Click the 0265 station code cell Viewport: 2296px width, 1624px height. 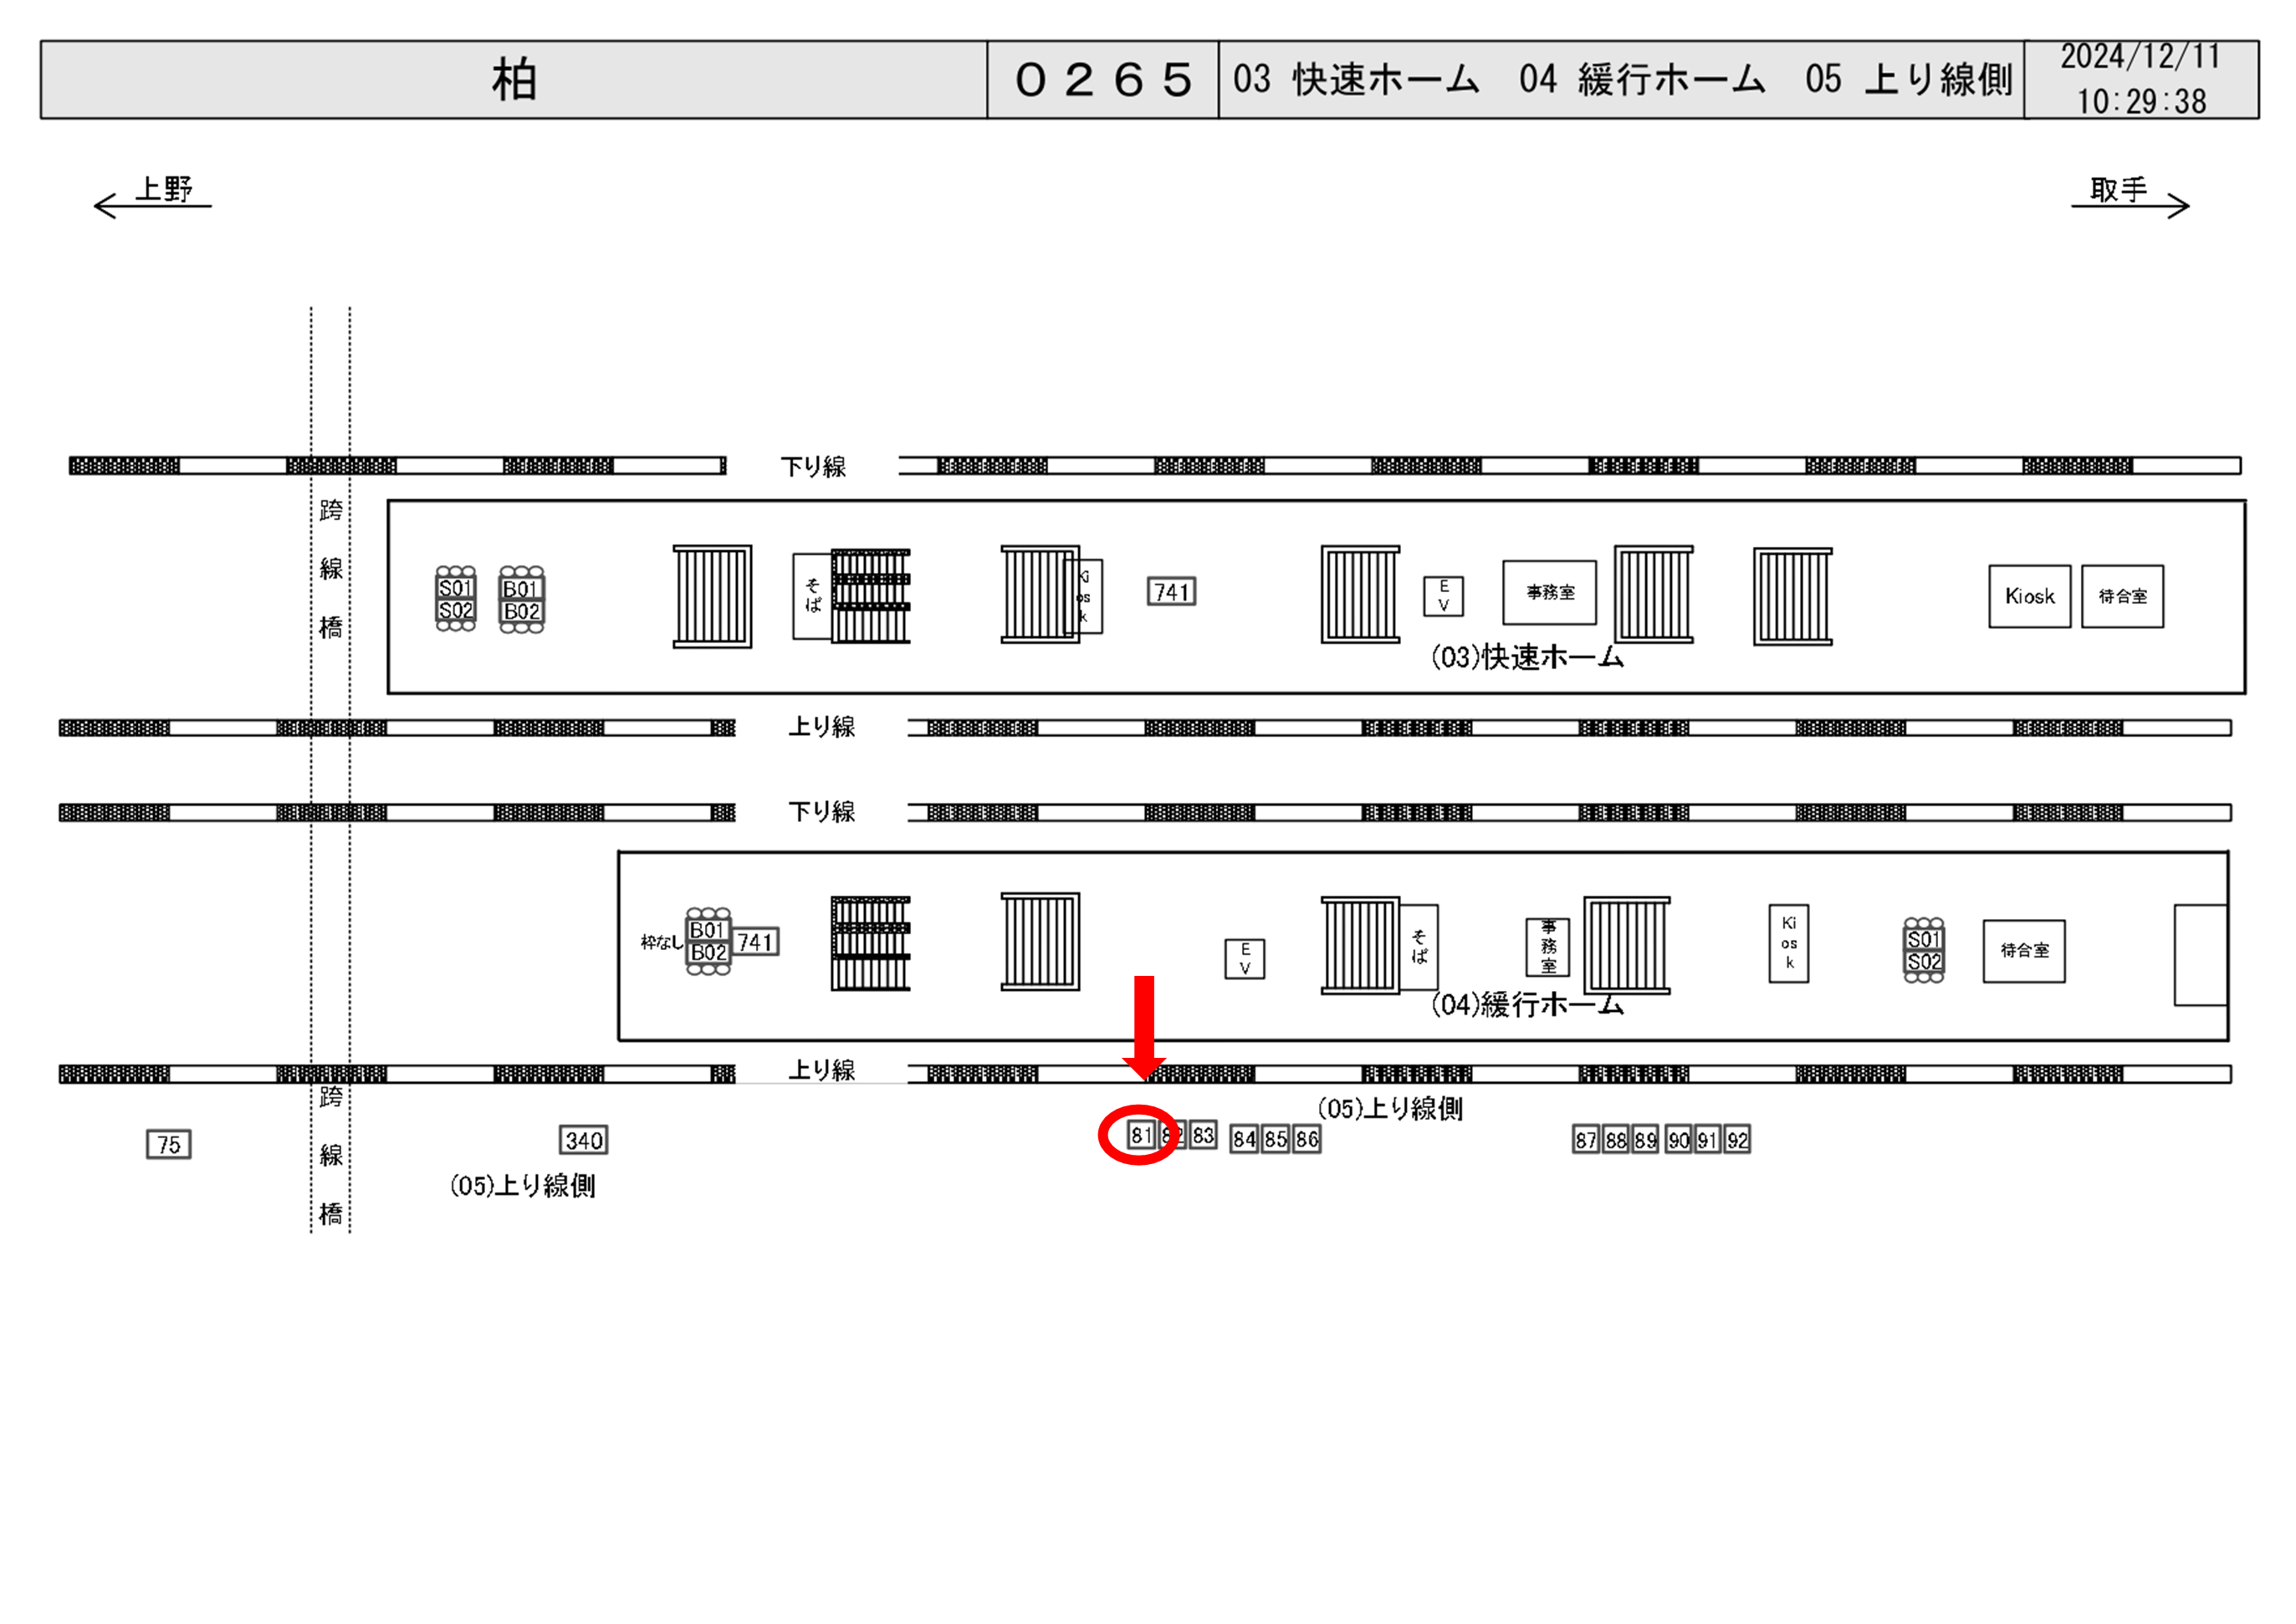[x=1102, y=80]
